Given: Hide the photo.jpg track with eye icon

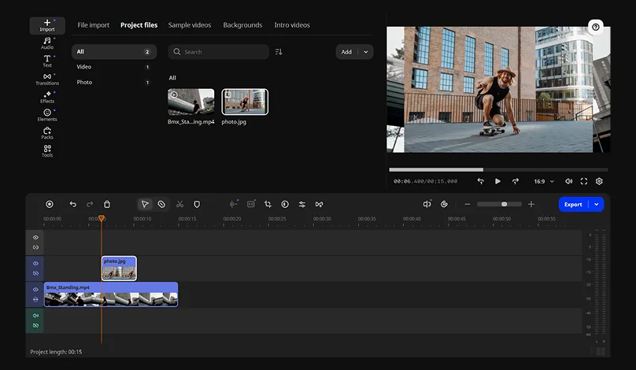Looking at the screenshot, I should [x=35, y=264].
